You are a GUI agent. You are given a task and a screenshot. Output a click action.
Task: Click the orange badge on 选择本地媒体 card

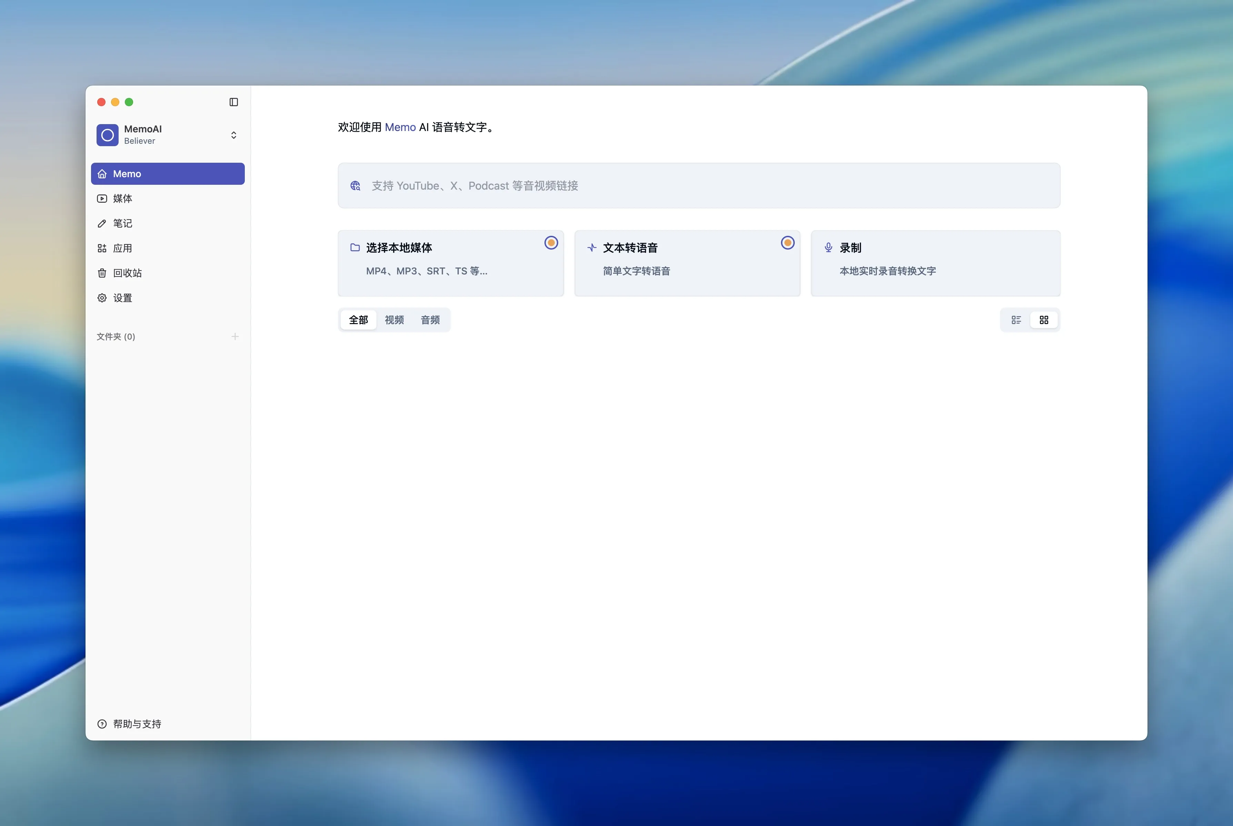[551, 243]
